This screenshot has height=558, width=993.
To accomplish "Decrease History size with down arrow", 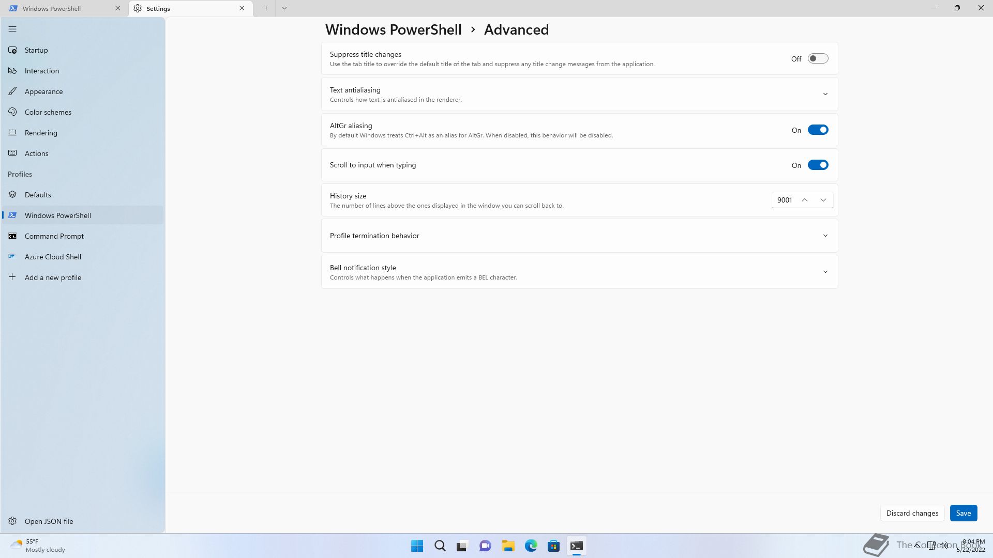I will [x=823, y=200].
